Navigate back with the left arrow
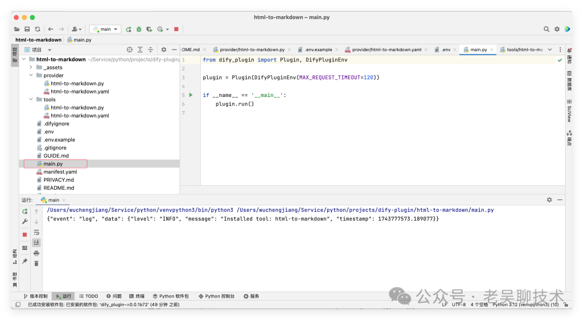 (x=51, y=29)
